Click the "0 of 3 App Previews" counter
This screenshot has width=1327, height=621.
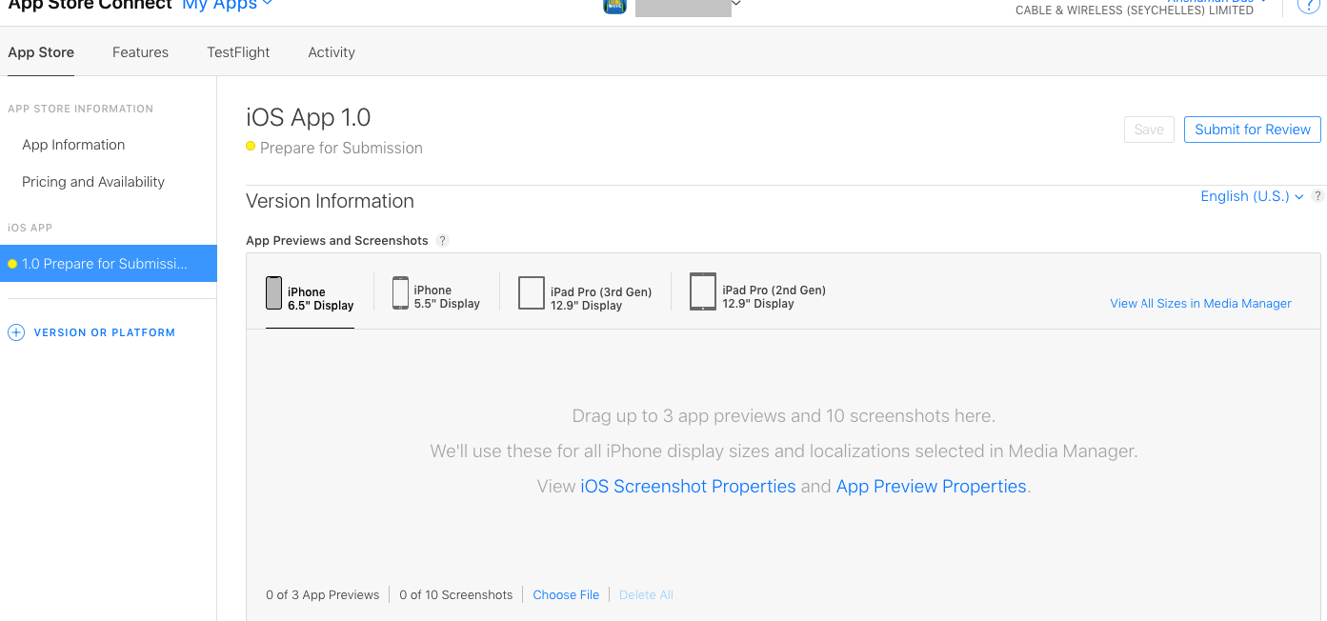(x=323, y=595)
